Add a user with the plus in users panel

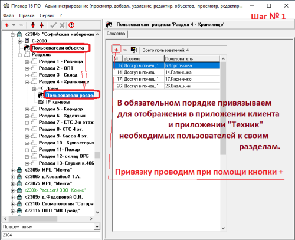116,50
